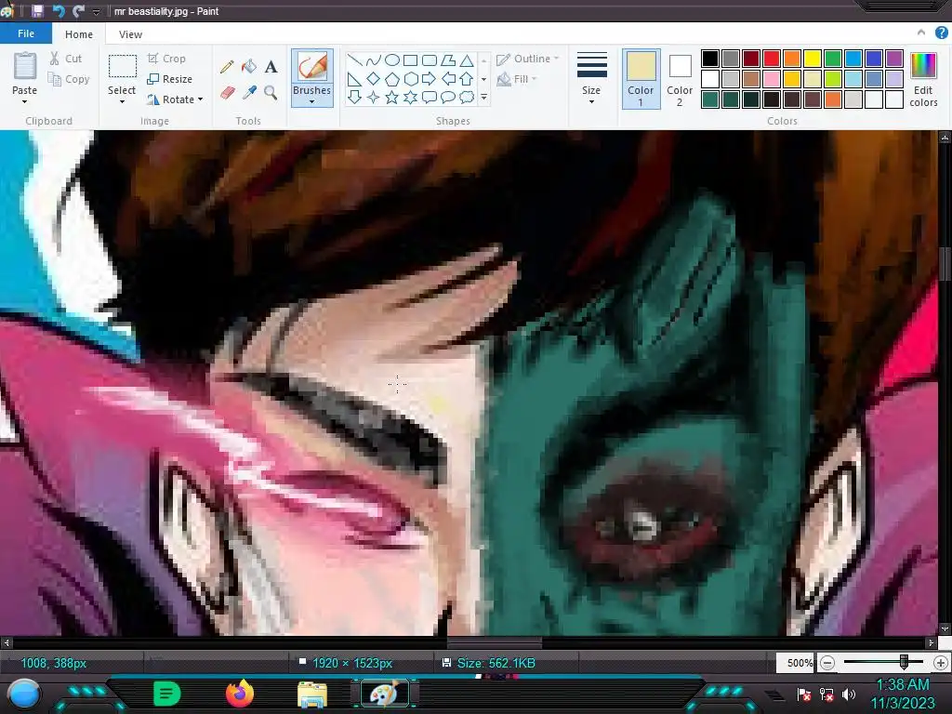The width and height of the screenshot is (952, 714).
Task: Choose the Diamond shape
Action: 374,78
